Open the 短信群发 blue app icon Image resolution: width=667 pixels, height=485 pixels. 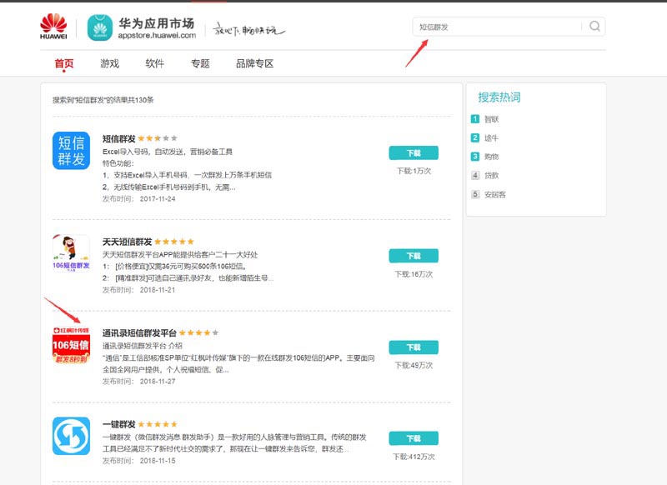click(71, 151)
